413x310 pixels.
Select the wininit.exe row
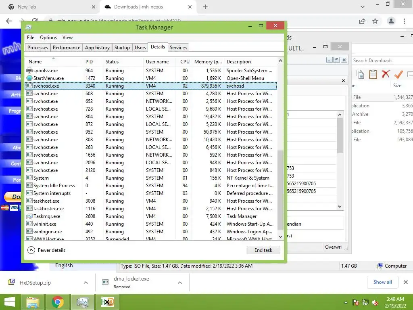pyautogui.click(x=151, y=224)
